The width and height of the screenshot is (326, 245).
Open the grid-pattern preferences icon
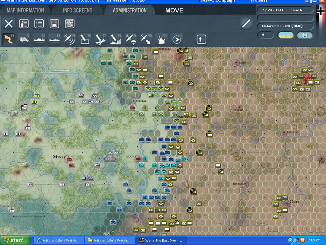tap(70, 24)
